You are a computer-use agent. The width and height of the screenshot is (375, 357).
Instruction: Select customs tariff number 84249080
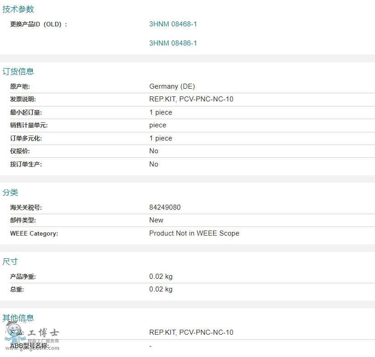pos(165,207)
